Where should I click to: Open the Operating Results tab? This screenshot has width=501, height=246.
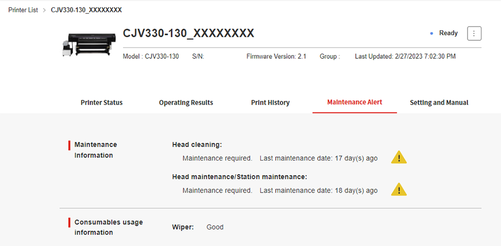(x=186, y=103)
